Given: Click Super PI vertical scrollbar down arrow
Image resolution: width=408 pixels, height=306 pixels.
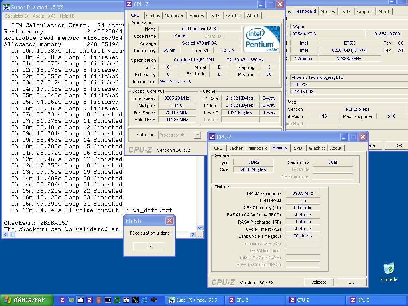Looking at the screenshot, I should (x=200, y=228).
